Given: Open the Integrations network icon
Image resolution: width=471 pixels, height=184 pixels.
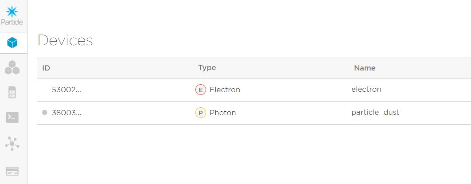Looking at the screenshot, I should click(12, 144).
